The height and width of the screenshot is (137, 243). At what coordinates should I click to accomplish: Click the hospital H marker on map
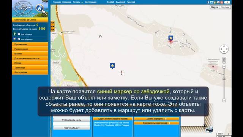[213, 67]
